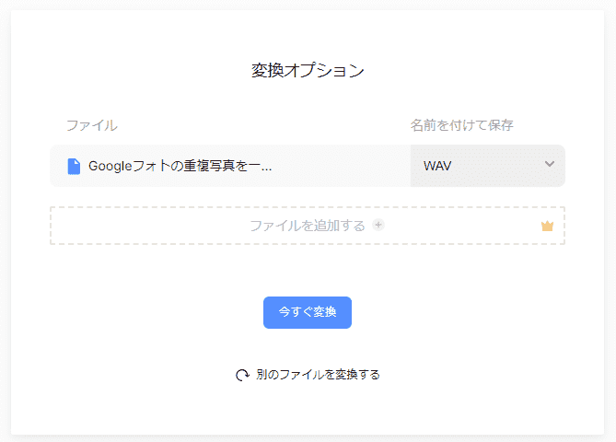The width and height of the screenshot is (616, 442).
Task: Click empty space in the Googleフォト file row
Action: [x=341, y=167]
